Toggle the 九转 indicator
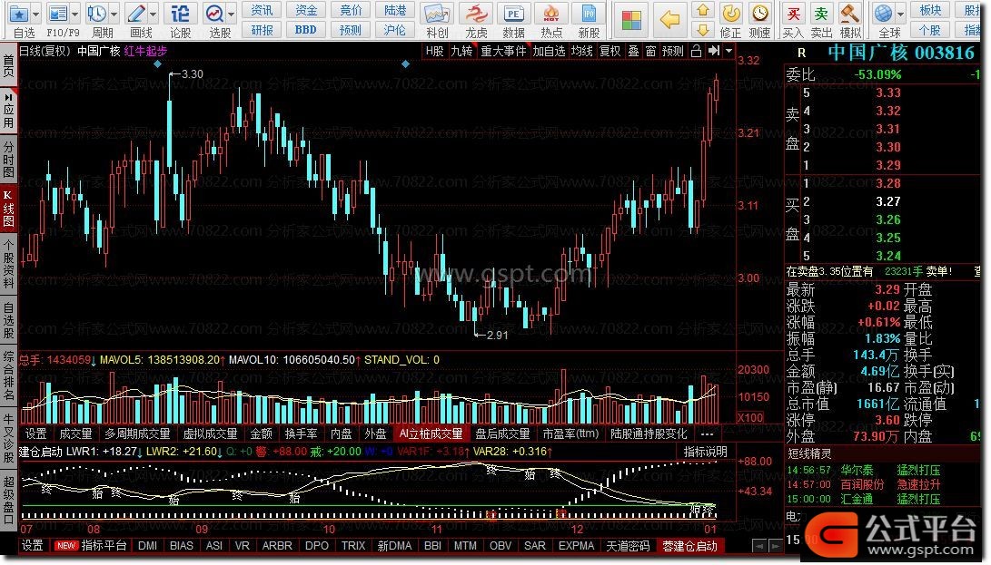 click(461, 51)
